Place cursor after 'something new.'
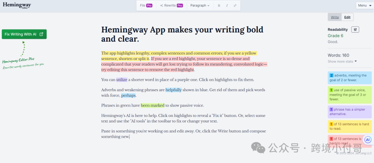 coord(129,137)
